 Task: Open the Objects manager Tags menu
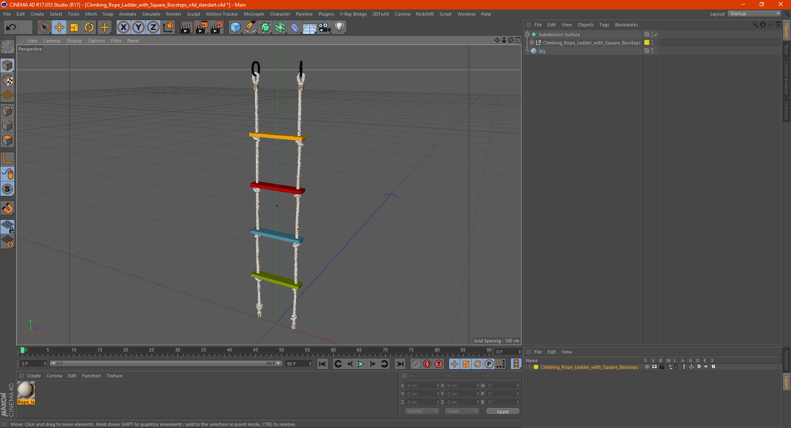click(x=604, y=25)
